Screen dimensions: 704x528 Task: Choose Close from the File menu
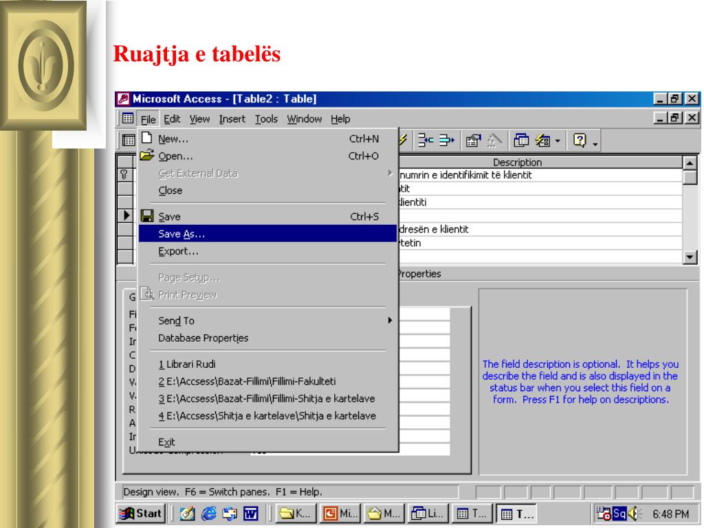[267, 190]
